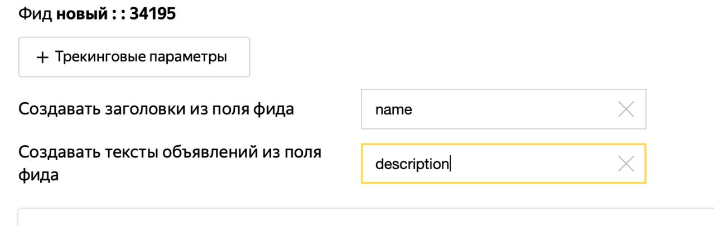Click the label Создавать заголовки из поля фида

(x=156, y=109)
